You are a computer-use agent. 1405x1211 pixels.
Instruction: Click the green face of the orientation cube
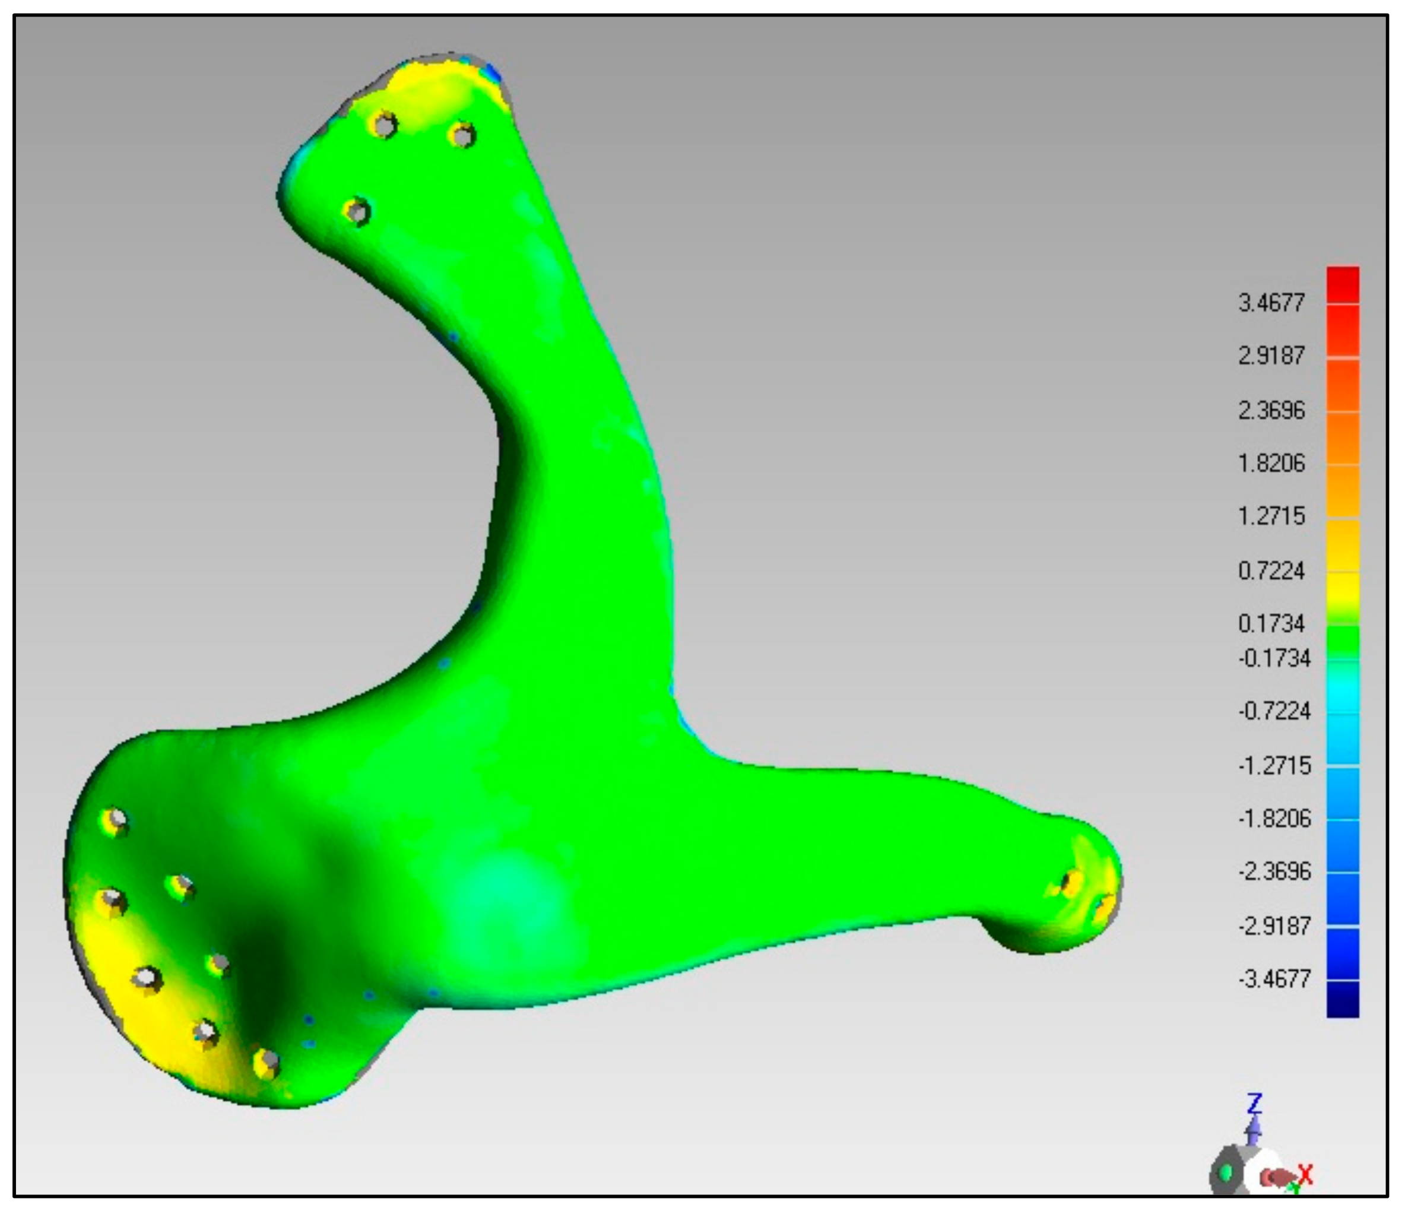(1226, 1173)
